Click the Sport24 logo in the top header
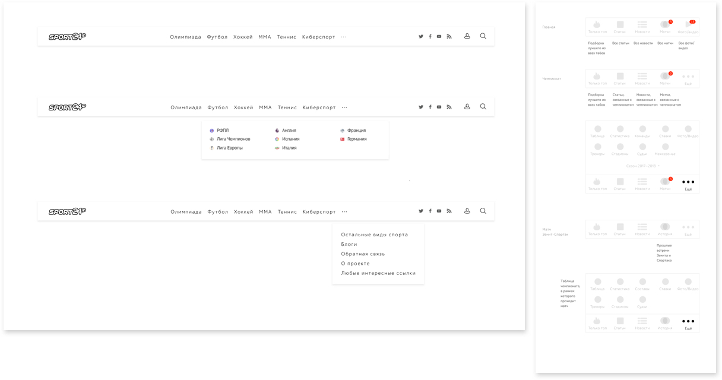Screen dimensions: 722x380 coord(67,37)
